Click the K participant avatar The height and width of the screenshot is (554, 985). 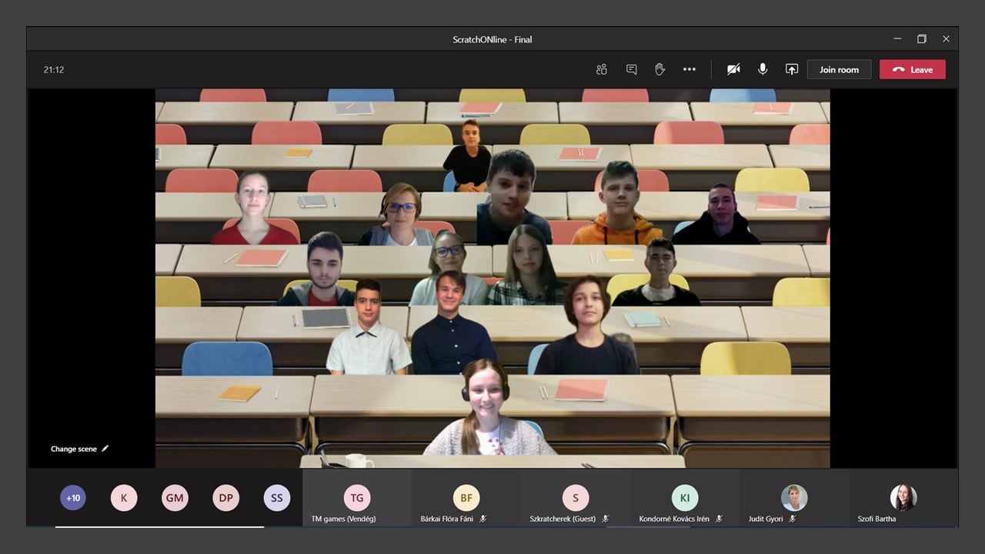(124, 498)
